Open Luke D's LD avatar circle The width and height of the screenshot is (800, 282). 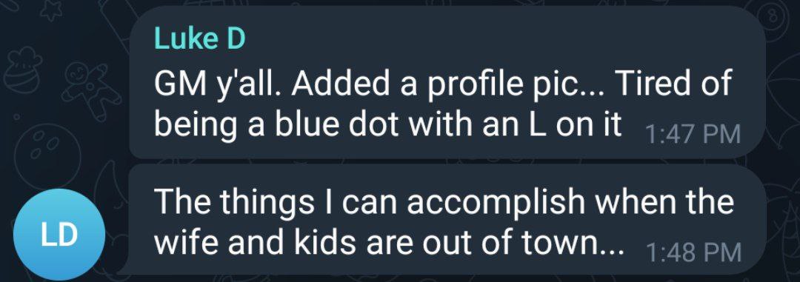(59, 235)
